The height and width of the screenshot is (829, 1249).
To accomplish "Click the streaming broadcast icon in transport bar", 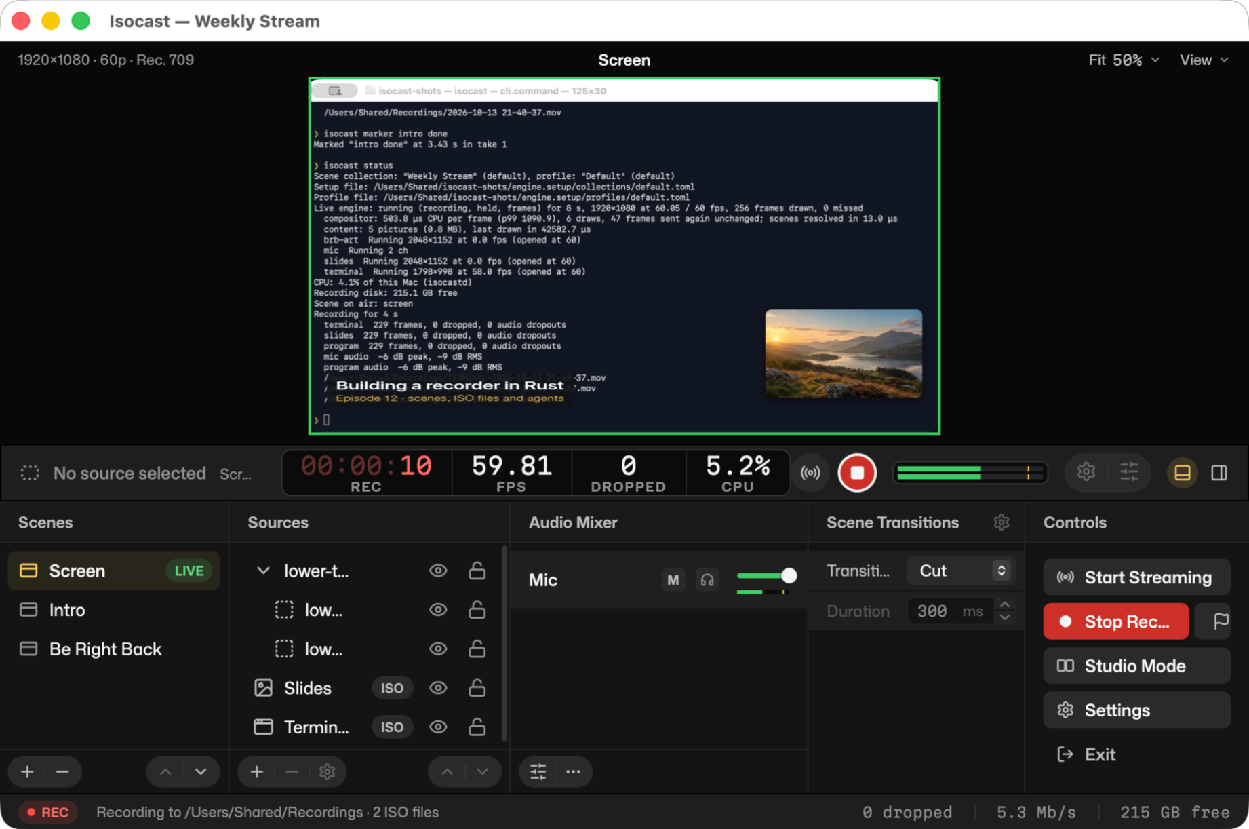I will (x=810, y=473).
